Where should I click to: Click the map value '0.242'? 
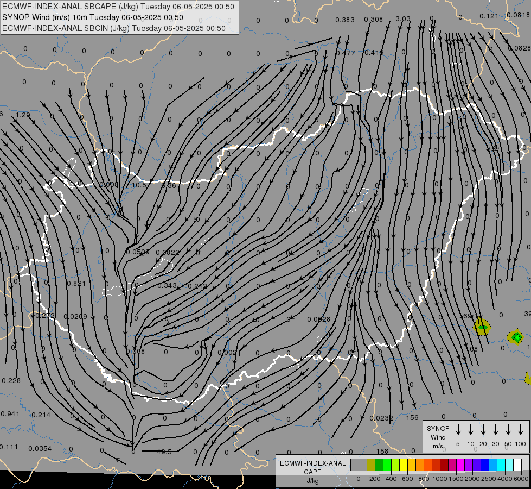click(197, 286)
